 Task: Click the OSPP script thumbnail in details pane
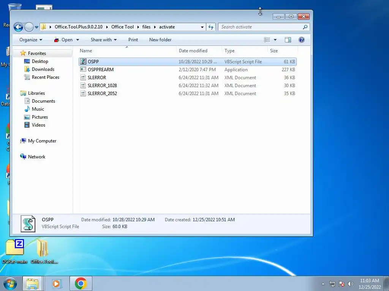pos(28,224)
